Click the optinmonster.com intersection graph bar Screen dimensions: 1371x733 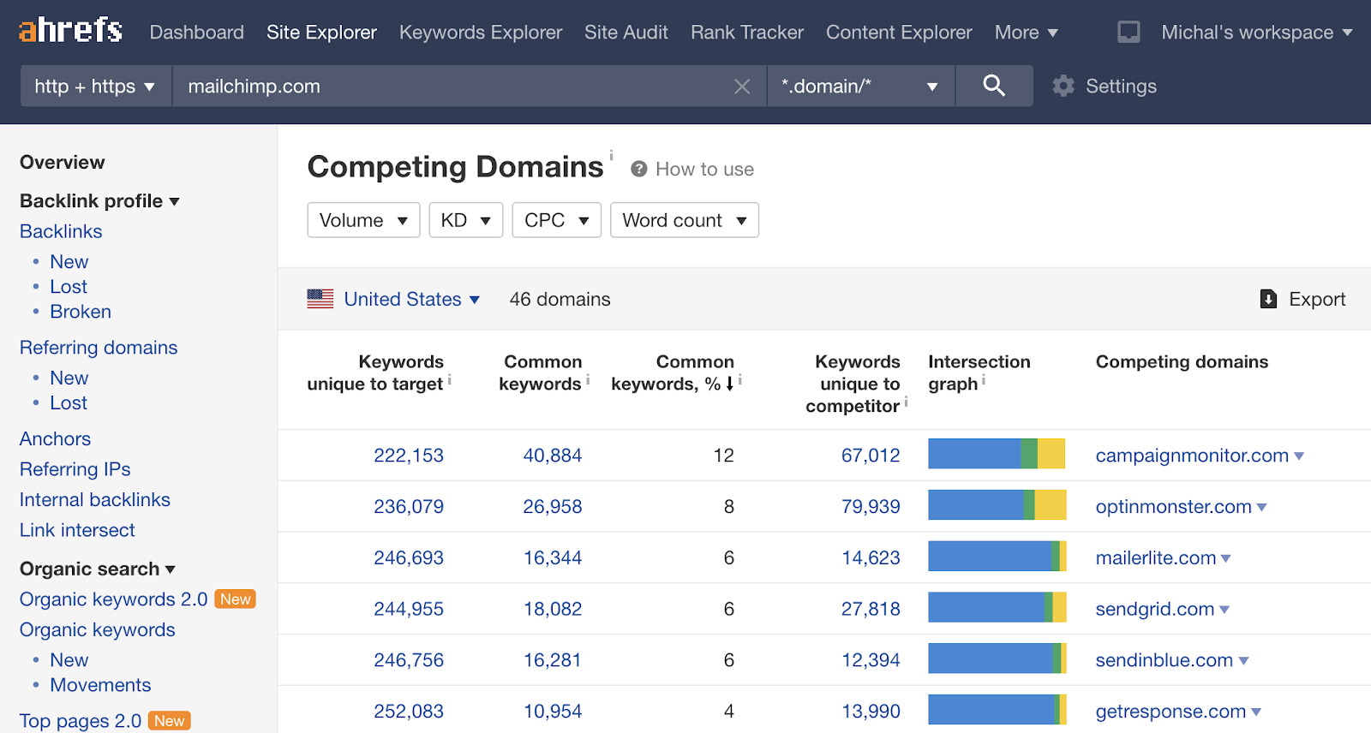click(x=997, y=505)
